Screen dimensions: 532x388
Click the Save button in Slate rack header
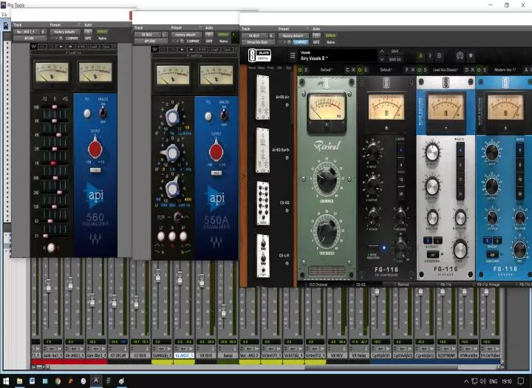pyautogui.click(x=395, y=51)
